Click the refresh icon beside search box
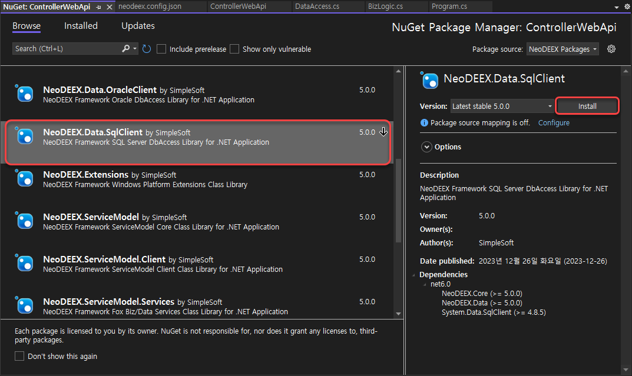Screen dimensions: 632x376 [x=147, y=49]
